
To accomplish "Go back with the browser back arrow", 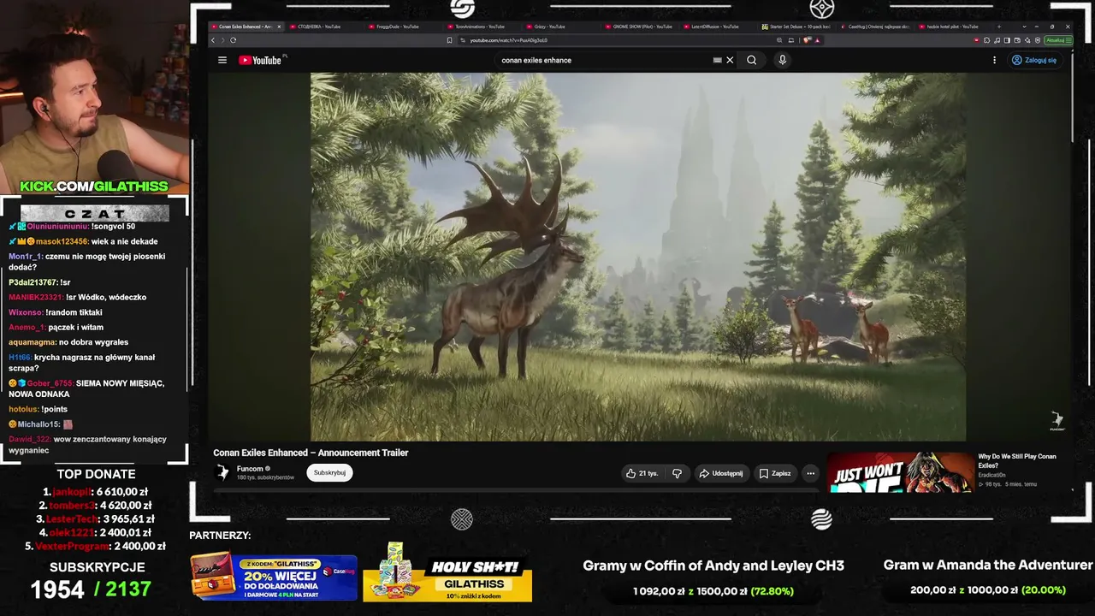I will 214,40.
